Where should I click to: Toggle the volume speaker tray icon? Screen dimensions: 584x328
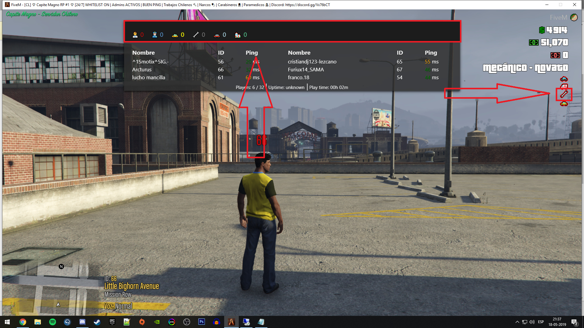532,322
